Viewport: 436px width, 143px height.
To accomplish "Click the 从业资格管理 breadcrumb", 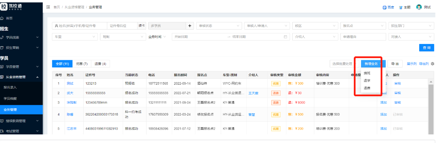I will [x=74, y=7].
